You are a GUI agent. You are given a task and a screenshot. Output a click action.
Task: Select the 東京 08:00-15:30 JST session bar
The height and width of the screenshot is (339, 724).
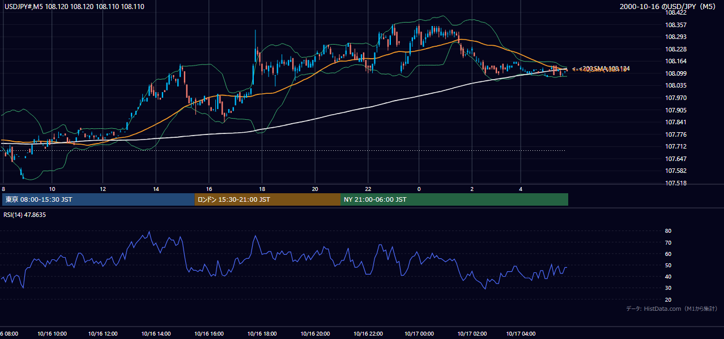coord(98,199)
